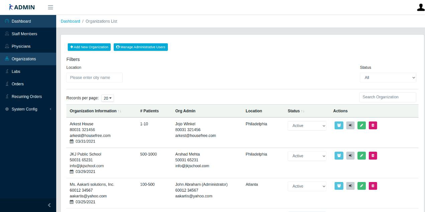This screenshot has width=425, height=212.
Task: Click Add New Organization button
Action: (x=89, y=47)
